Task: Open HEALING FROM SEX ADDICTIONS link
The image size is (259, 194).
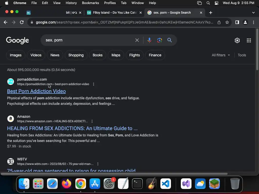Action: [72, 128]
